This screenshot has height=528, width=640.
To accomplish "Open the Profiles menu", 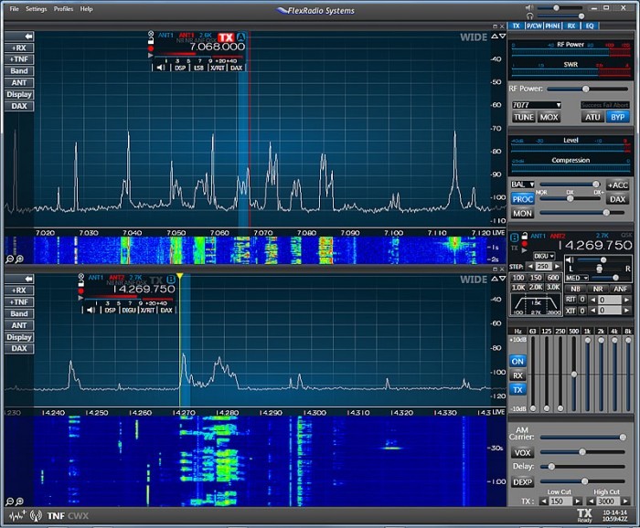I will click(63, 8).
